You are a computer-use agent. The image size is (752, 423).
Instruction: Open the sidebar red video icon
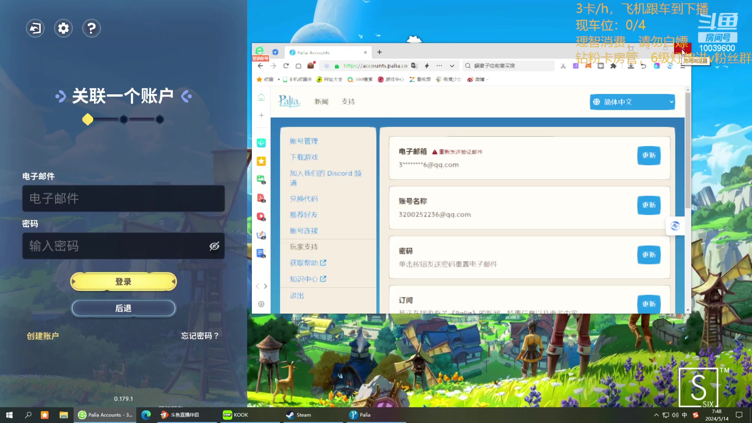261,217
